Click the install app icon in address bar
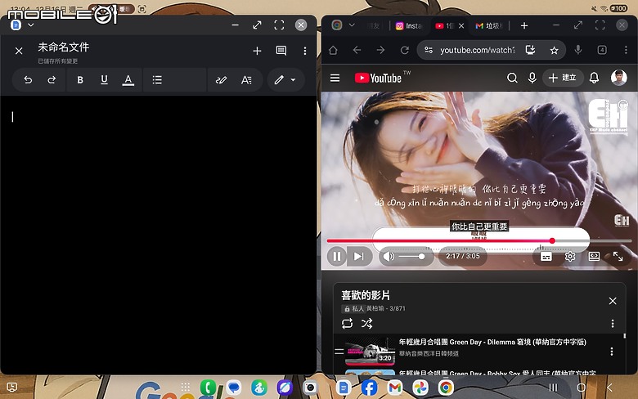638x399 pixels. coord(530,50)
